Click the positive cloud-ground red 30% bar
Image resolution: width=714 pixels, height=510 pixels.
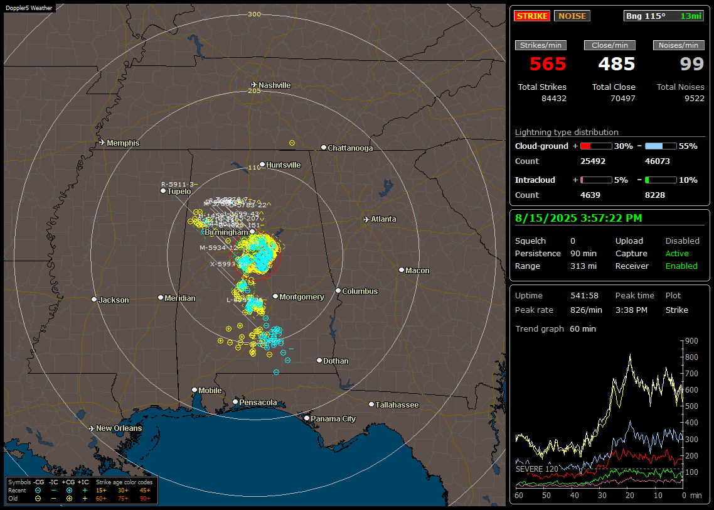point(596,146)
